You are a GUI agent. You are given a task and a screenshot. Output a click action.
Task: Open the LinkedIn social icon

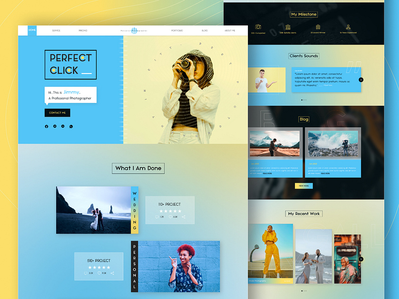tap(63, 126)
